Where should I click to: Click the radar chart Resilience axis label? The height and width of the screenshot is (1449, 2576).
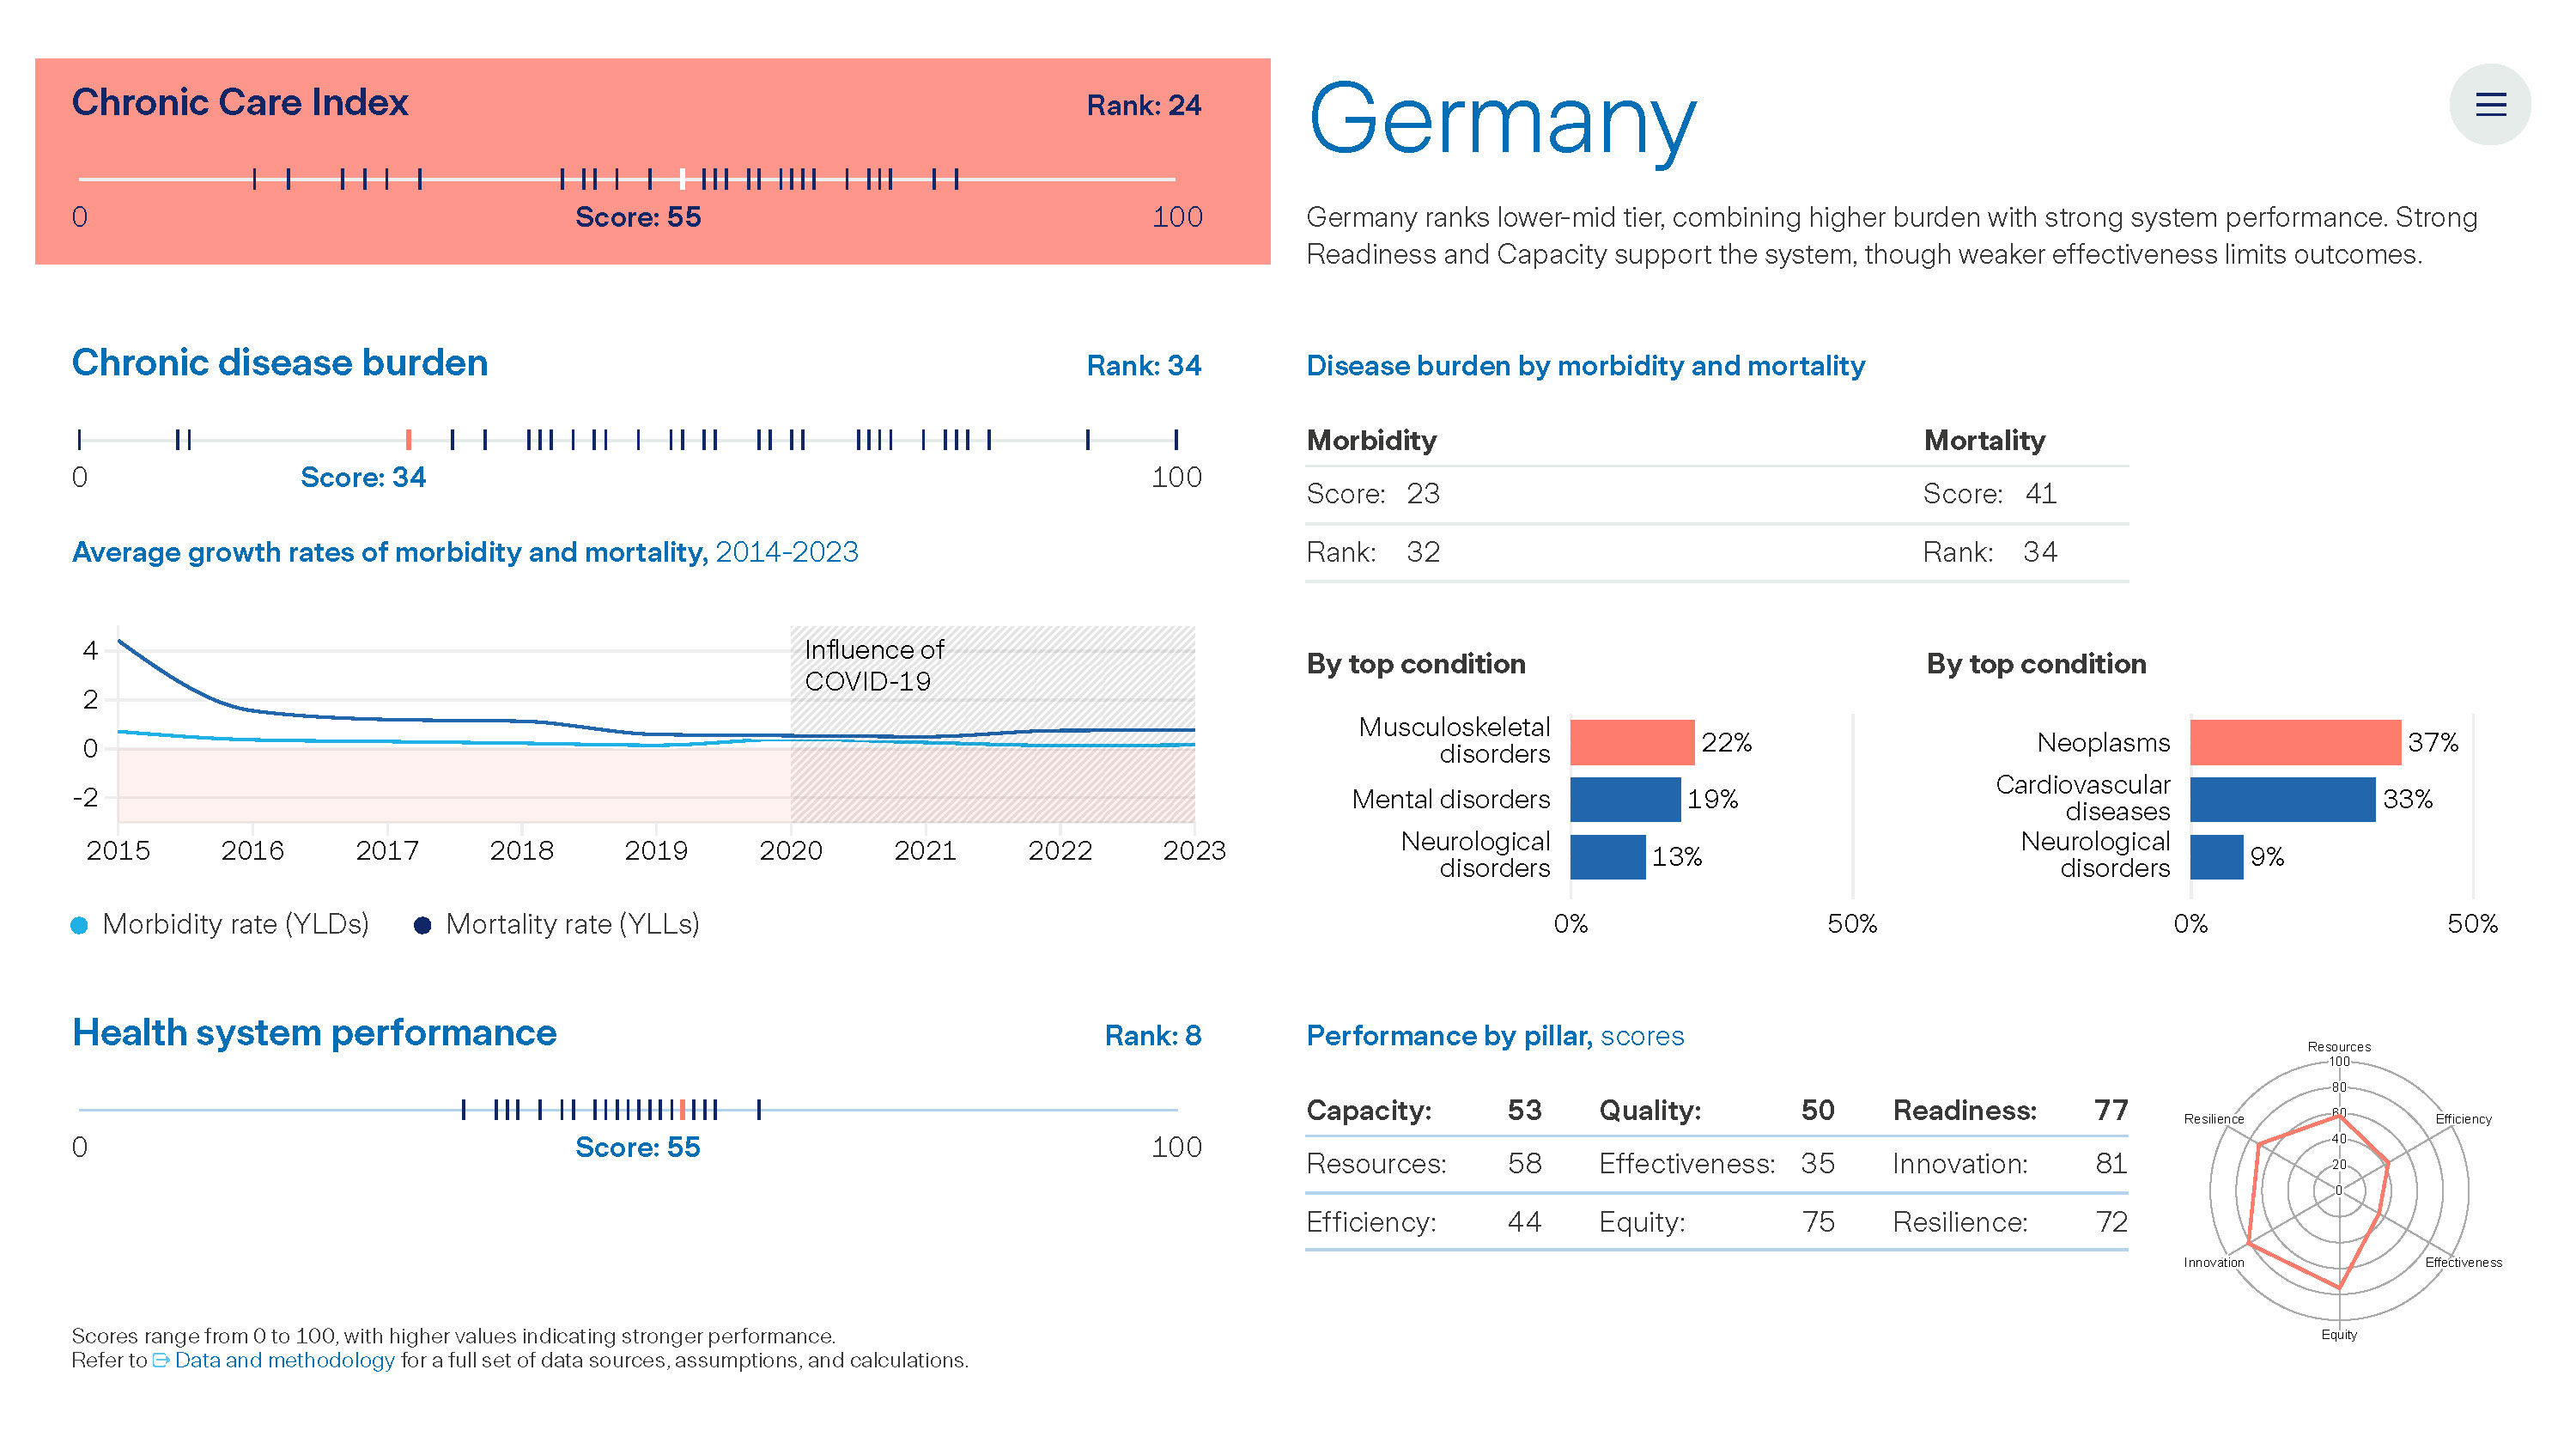point(2214,1119)
